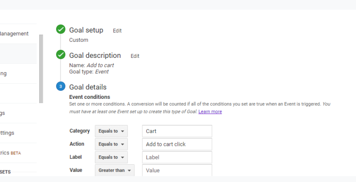Screen dimensions: 356x182
Task: Open the Learn more link
Action: click(x=210, y=112)
